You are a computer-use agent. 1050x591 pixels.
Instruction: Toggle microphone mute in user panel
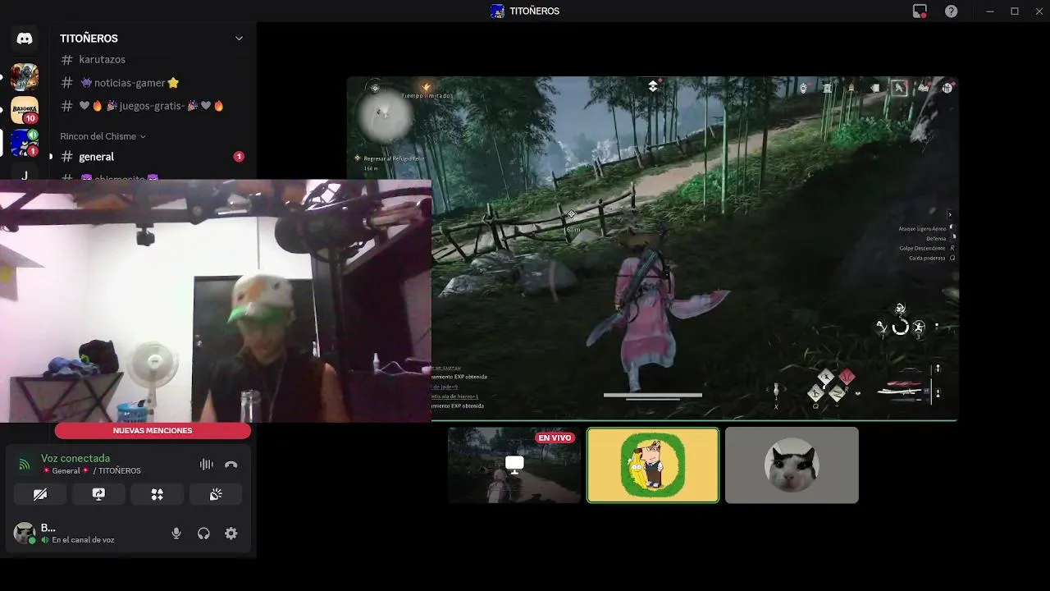point(176,534)
